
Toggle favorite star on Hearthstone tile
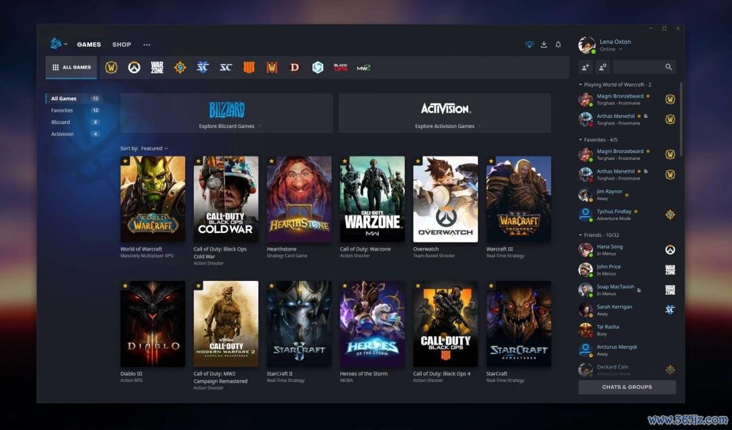tap(271, 161)
